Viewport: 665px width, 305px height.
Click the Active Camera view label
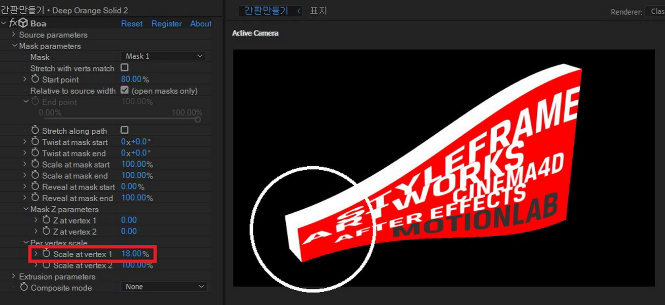[x=255, y=33]
